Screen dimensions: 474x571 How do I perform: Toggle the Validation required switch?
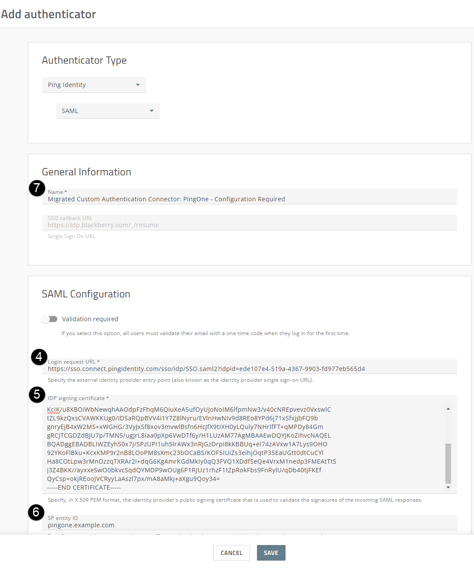coord(49,319)
